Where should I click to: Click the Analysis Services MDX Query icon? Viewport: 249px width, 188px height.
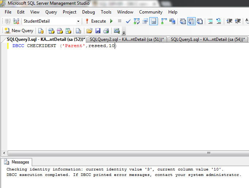51,31
